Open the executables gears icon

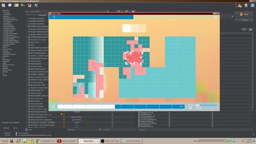pyautogui.click(x=23, y=5)
